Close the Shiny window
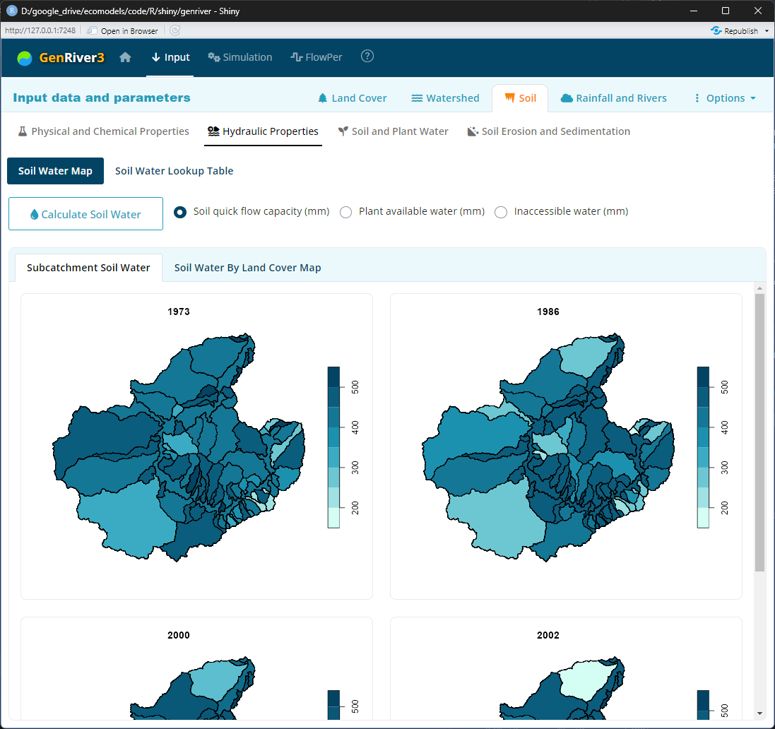The width and height of the screenshot is (775, 729). [758, 11]
